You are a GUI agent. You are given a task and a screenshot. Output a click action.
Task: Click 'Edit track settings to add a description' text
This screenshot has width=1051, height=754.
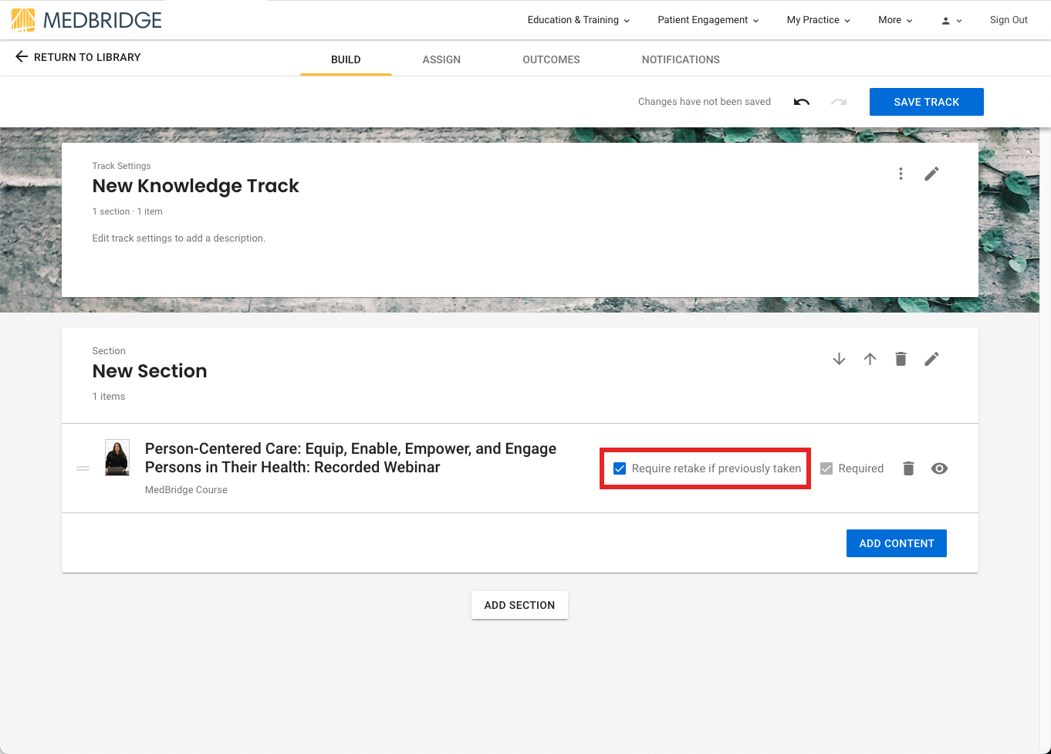[178, 238]
